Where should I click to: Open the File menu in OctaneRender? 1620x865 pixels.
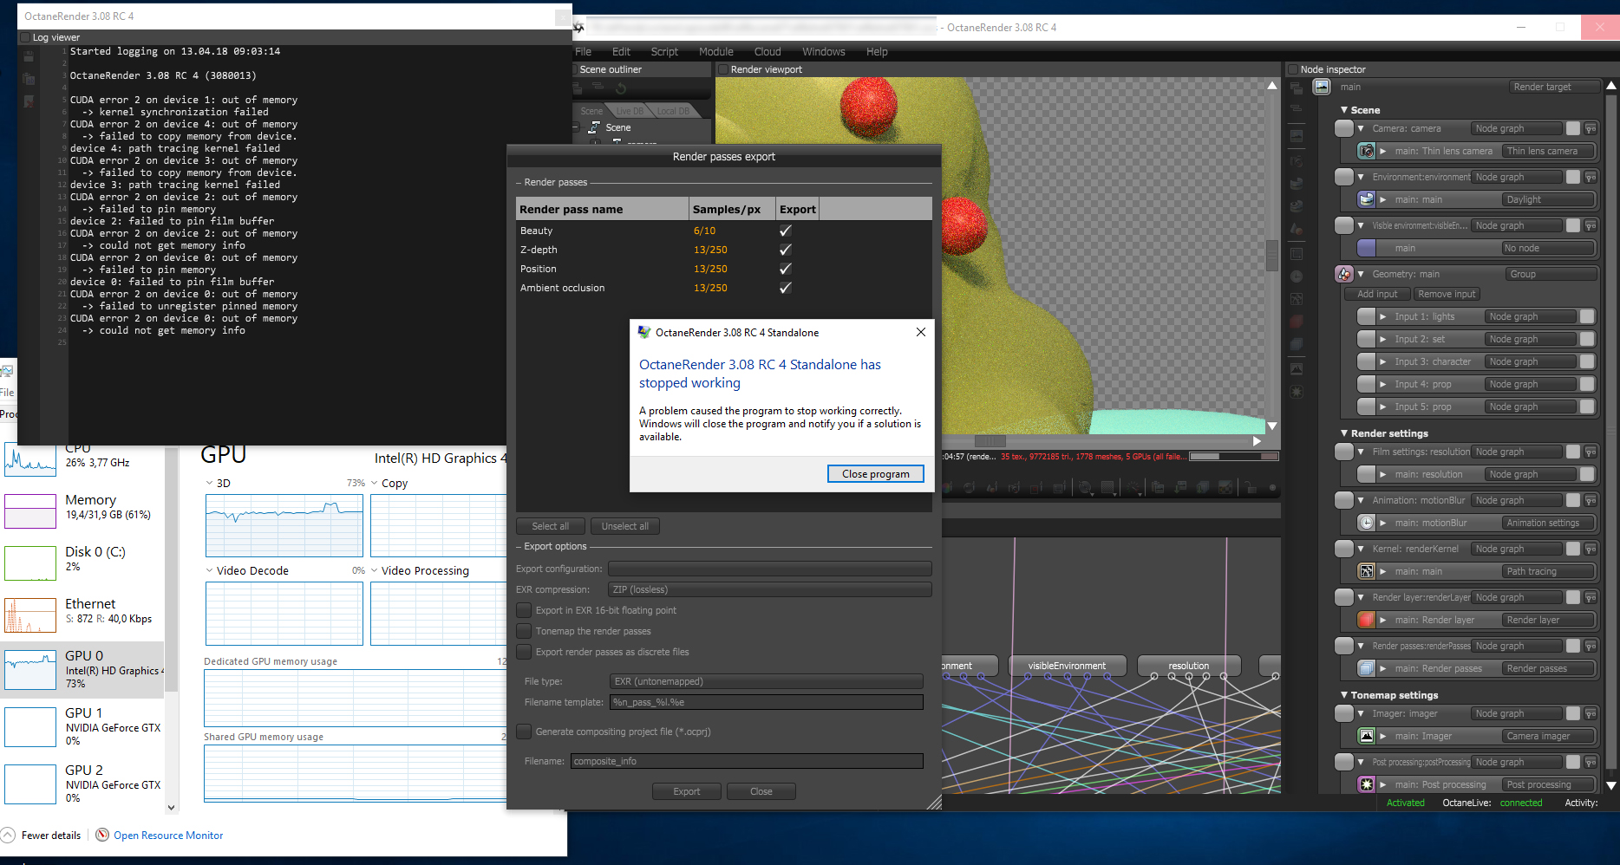584,52
